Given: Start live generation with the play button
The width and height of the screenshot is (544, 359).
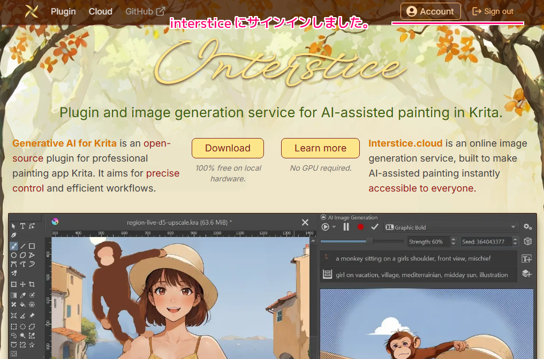Looking at the screenshot, I should click(x=326, y=227).
